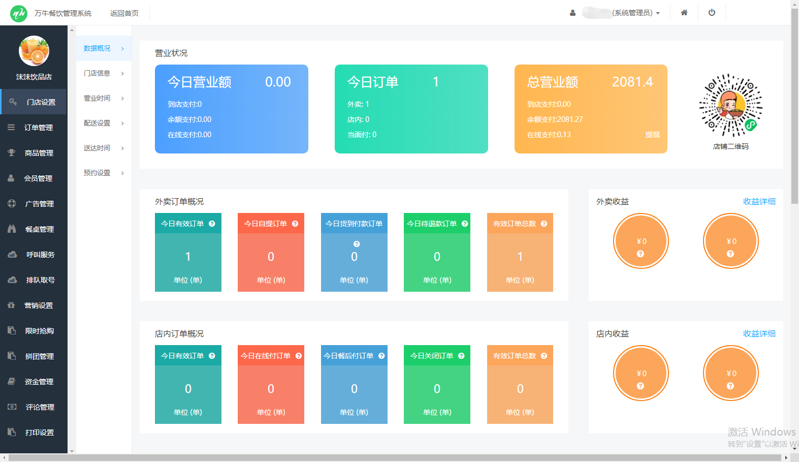Click help icon on 今日餐后付订单 card
The width and height of the screenshot is (799, 462).
point(381,356)
